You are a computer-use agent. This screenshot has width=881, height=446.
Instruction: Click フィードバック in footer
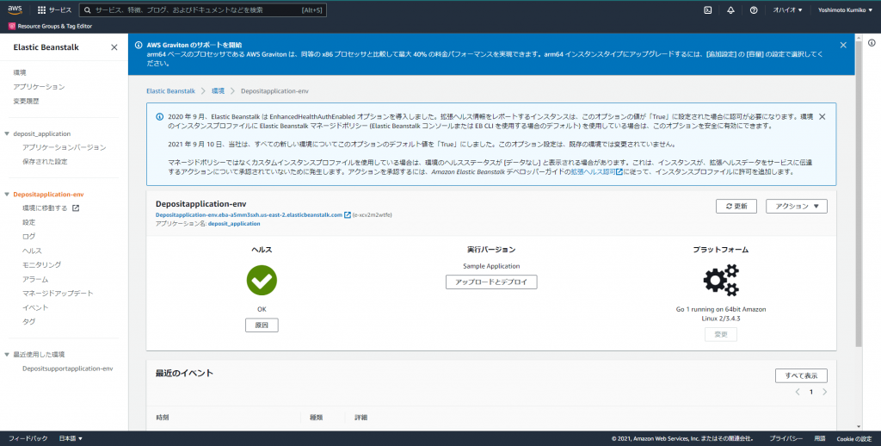(x=28, y=438)
